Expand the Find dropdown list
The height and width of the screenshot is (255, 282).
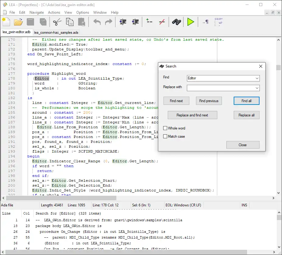[257, 78]
